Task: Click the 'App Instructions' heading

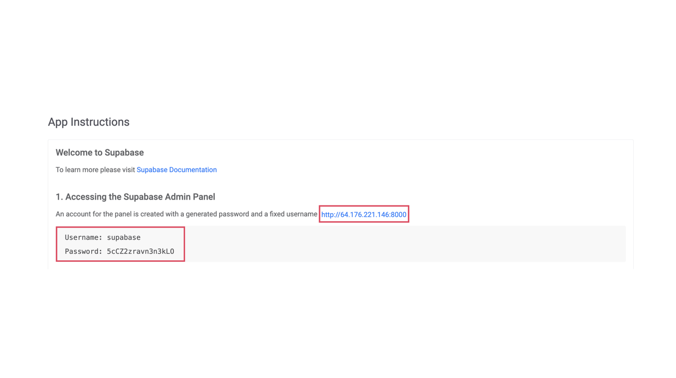Action: [x=89, y=122]
